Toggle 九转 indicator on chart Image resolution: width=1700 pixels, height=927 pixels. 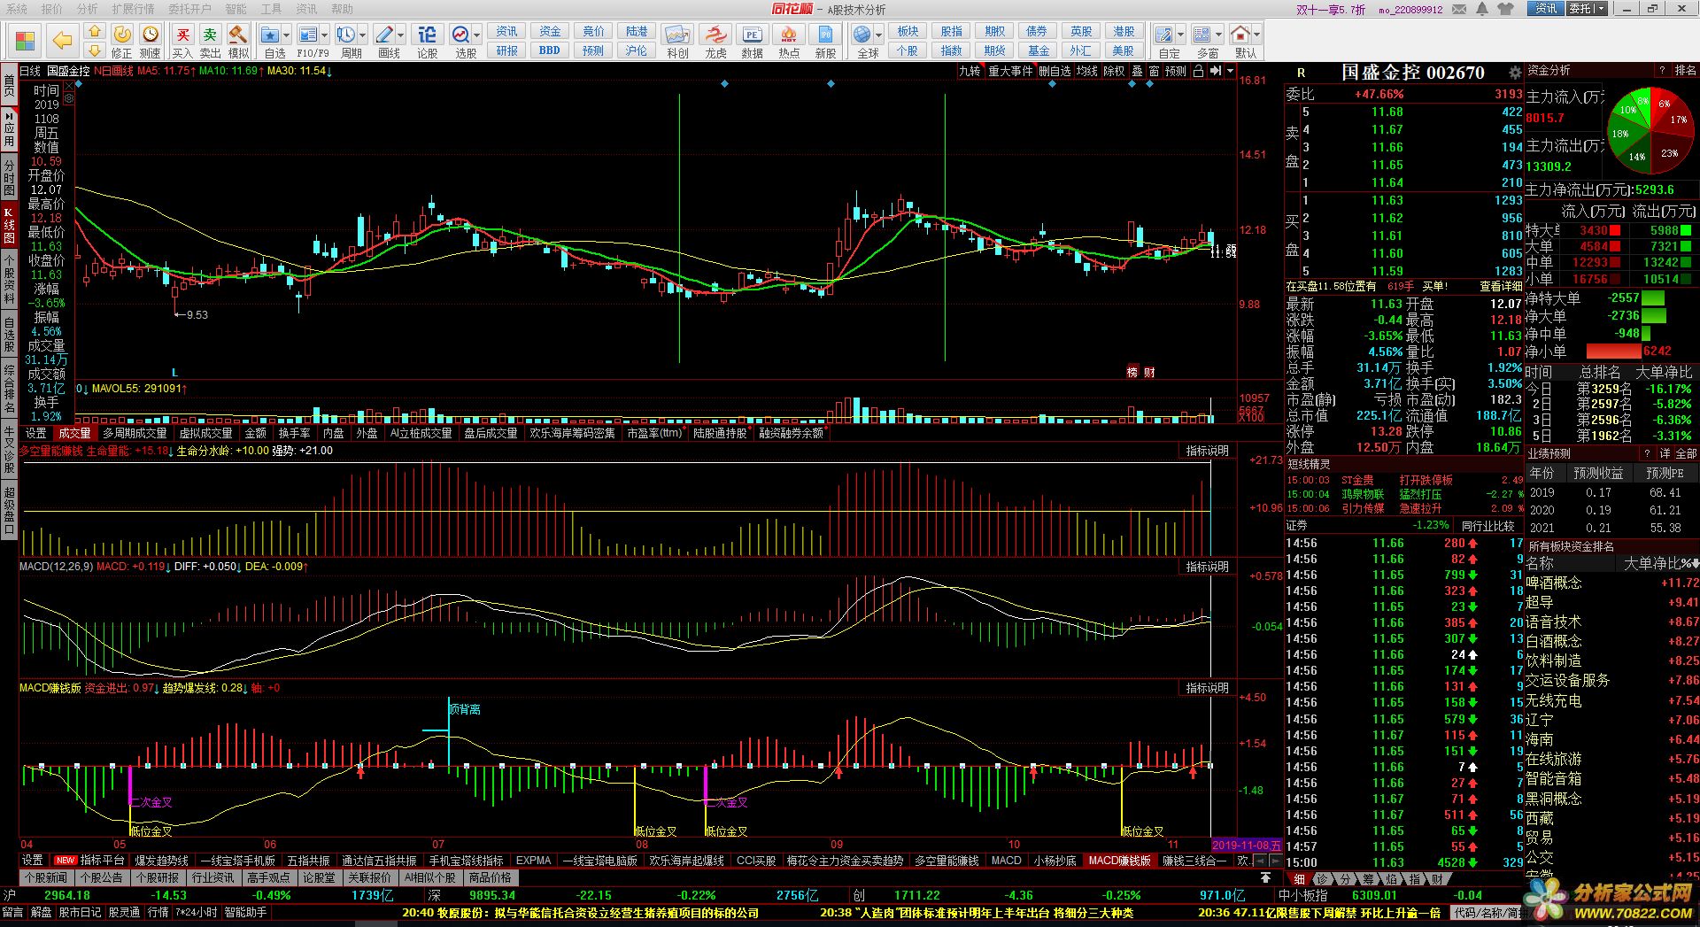click(970, 71)
